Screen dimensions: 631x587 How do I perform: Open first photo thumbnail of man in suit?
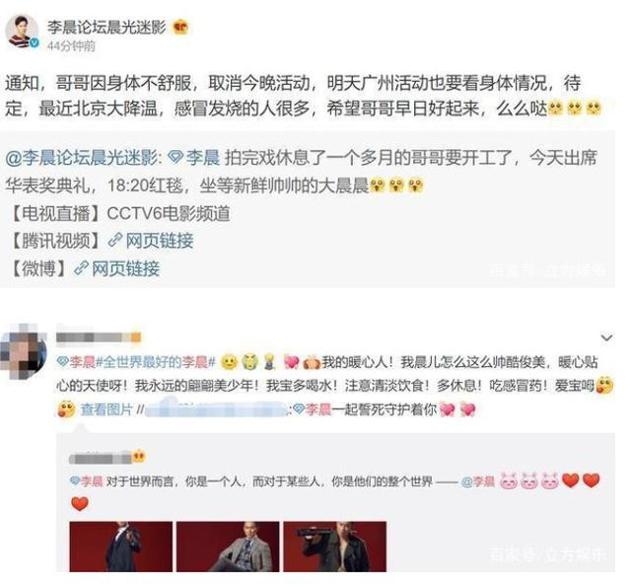tap(120, 547)
